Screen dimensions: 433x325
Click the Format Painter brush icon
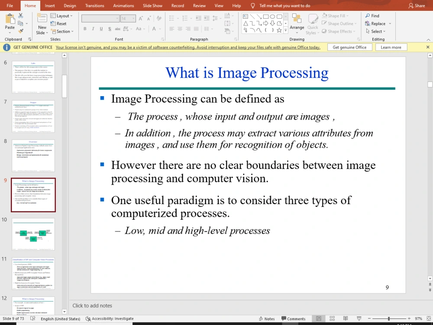coord(21,31)
